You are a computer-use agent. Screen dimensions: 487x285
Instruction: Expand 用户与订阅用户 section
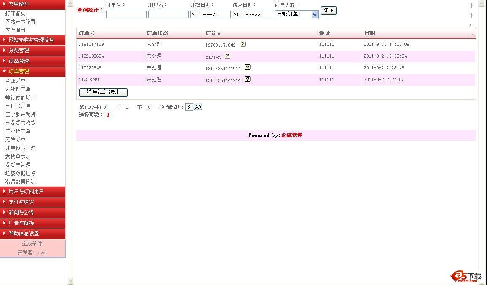tap(32, 192)
